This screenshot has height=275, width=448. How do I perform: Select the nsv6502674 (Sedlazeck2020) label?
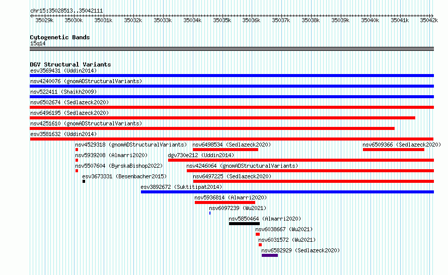pos(69,102)
